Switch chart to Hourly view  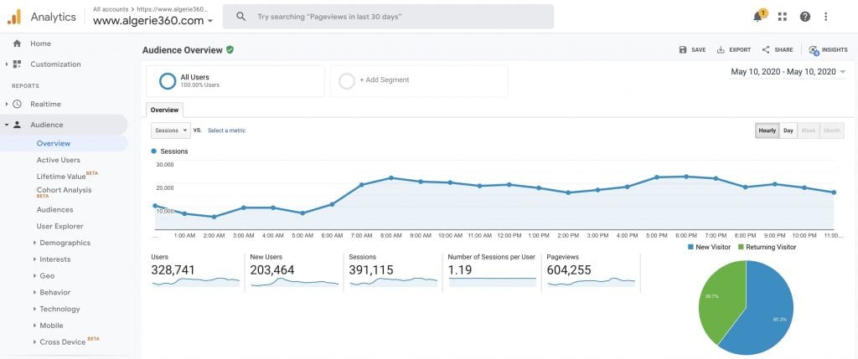(x=767, y=131)
